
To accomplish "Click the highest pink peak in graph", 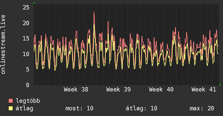I will coord(94,12).
